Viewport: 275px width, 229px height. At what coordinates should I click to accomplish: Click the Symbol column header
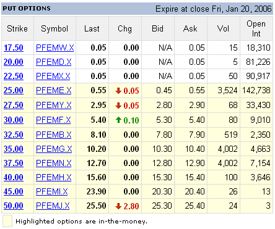pos(55,28)
